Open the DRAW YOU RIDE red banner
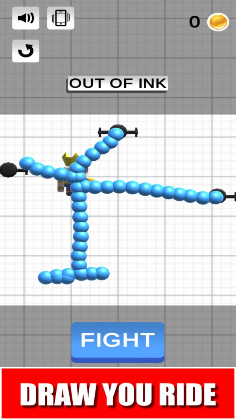This screenshot has height=420, width=236. (x=118, y=393)
